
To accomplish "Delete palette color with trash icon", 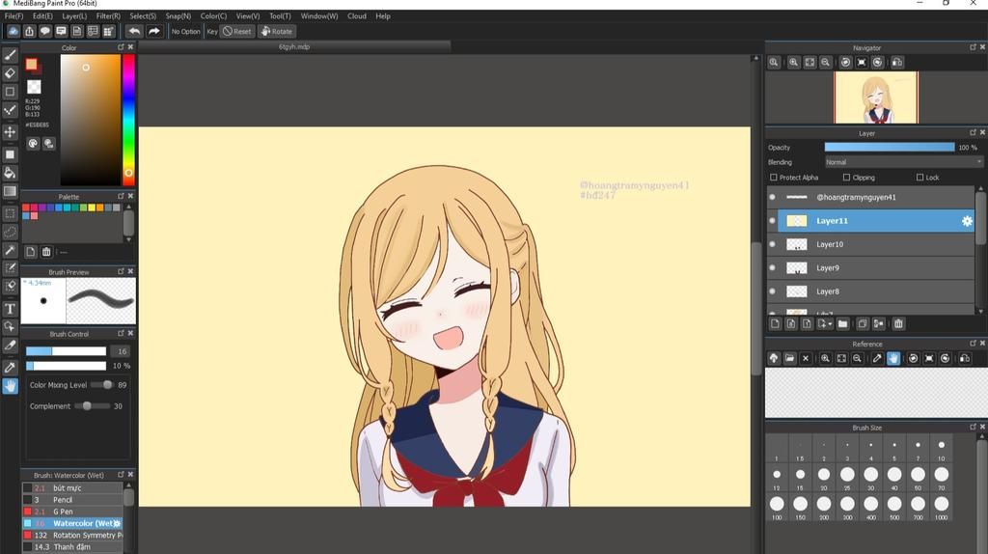I will tap(46, 252).
